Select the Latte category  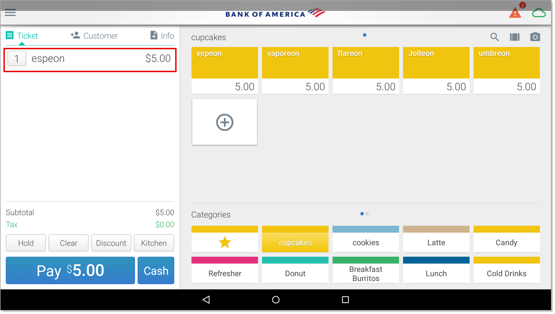click(x=436, y=239)
